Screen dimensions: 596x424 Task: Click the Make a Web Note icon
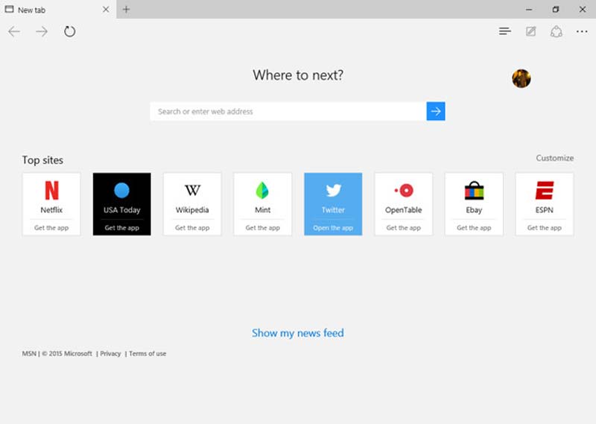530,31
